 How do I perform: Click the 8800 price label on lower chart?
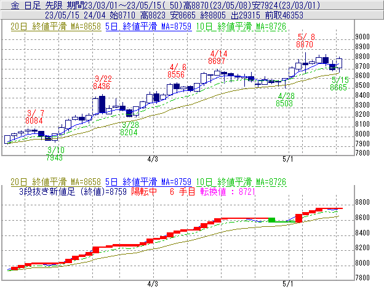click(362, 202)
